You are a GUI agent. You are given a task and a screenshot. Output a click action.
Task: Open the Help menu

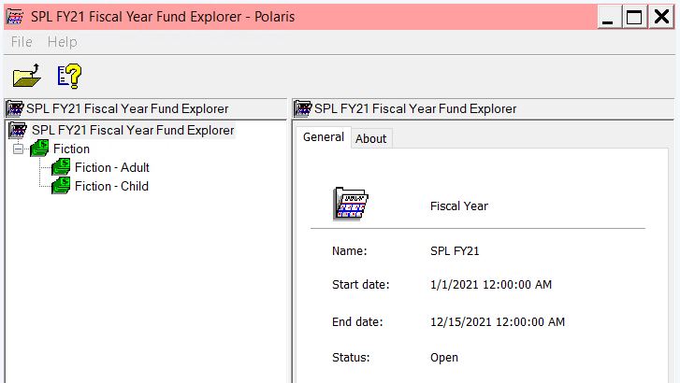63,42
